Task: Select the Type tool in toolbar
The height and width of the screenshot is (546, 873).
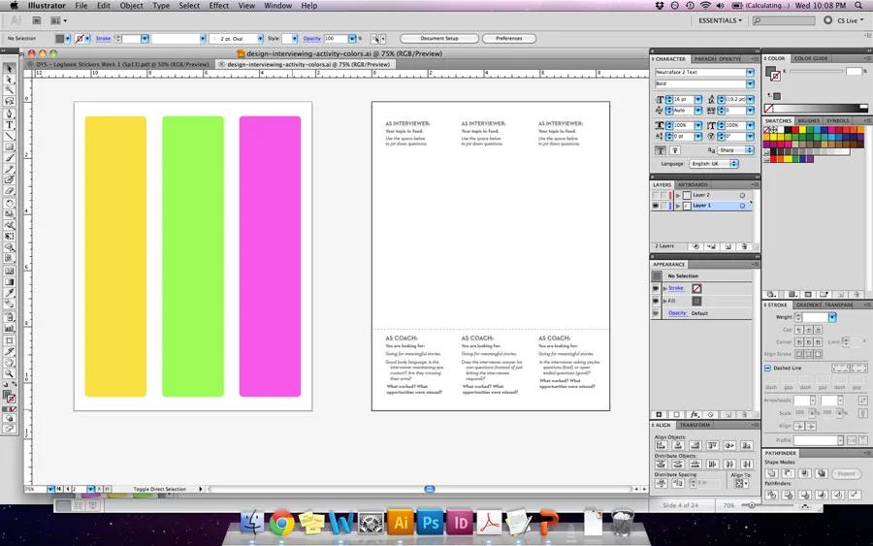Action: 10,125
